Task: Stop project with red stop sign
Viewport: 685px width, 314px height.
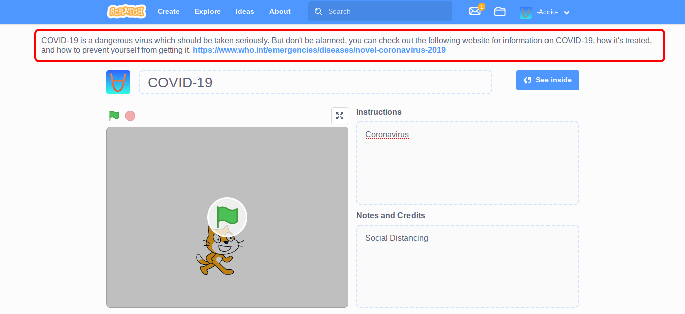Action: 130,116
